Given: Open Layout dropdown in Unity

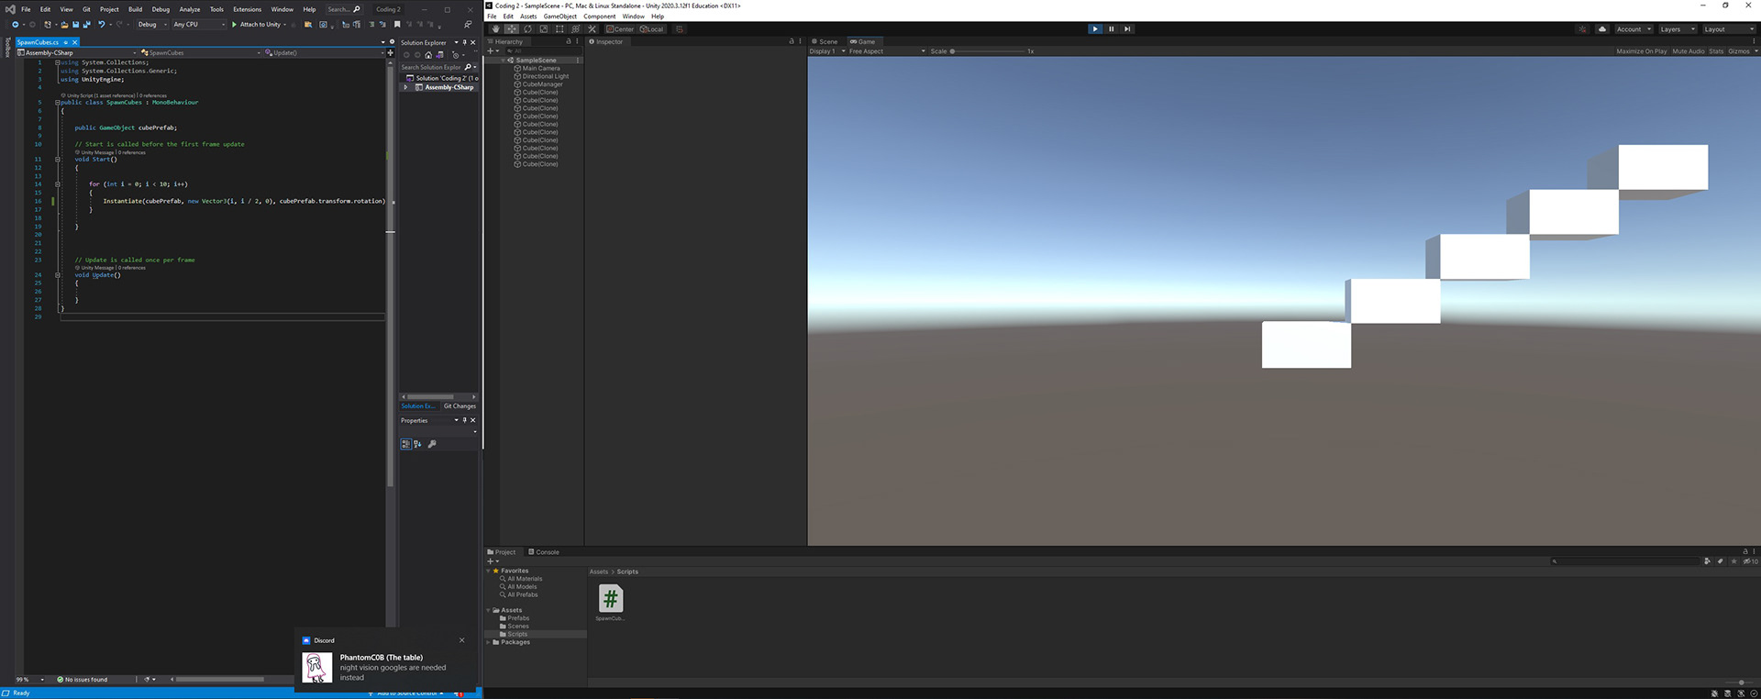Looking at the screenshot, I should (1728, 29).
